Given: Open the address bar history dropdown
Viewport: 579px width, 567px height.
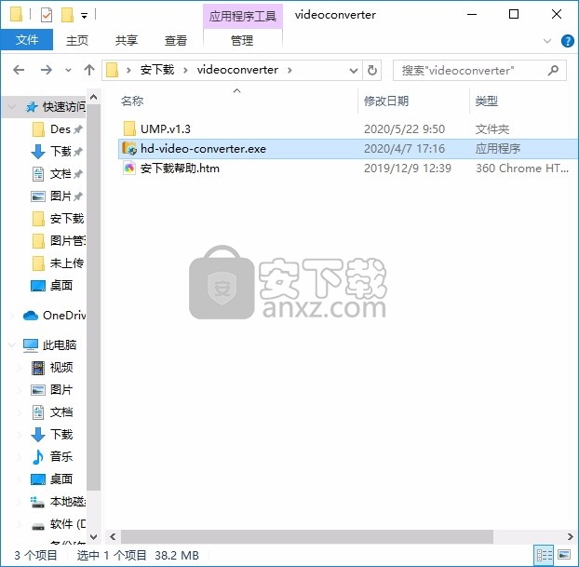Looking at the screenshot, I should click(354, 70).
